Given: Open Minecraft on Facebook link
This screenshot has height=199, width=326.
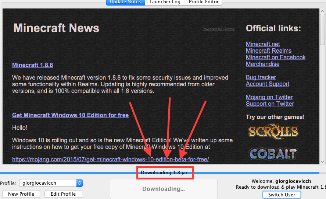Looking at the screenshot, I should [x=276, y=57].
